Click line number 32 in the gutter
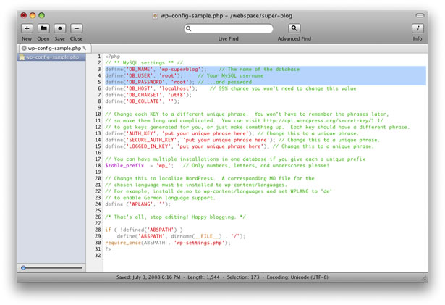 click(x=98, y=256)
